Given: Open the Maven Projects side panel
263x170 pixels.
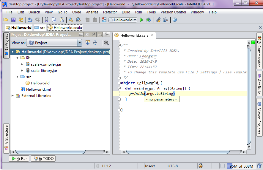Looking at the screenshot, I should (x=259, y=117).
